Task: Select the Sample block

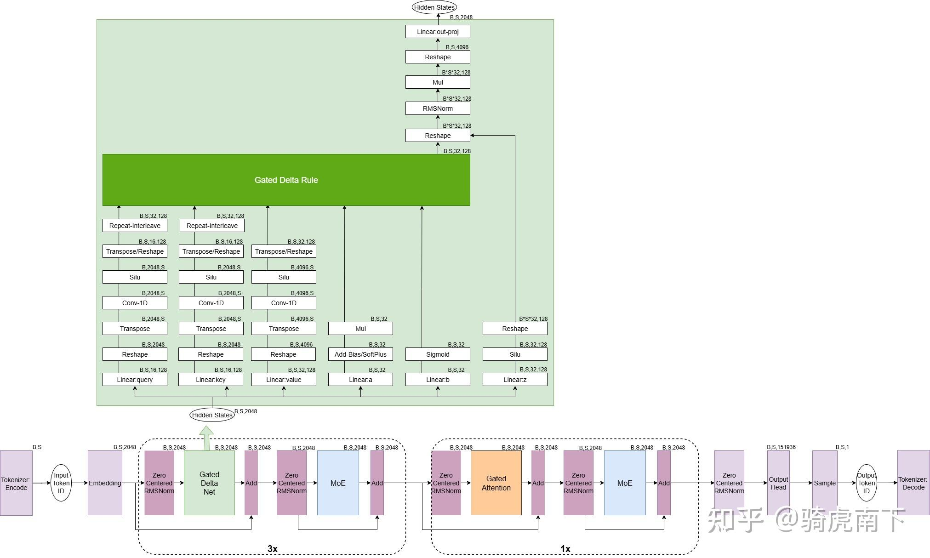Action: click(825, 483)
